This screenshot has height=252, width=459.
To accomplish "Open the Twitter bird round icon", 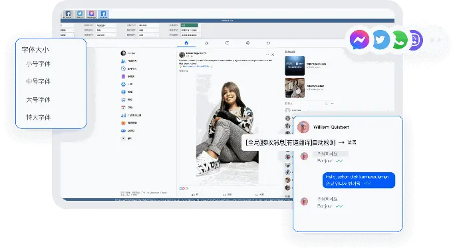I will pyautogui.click(x=381, y=39).
